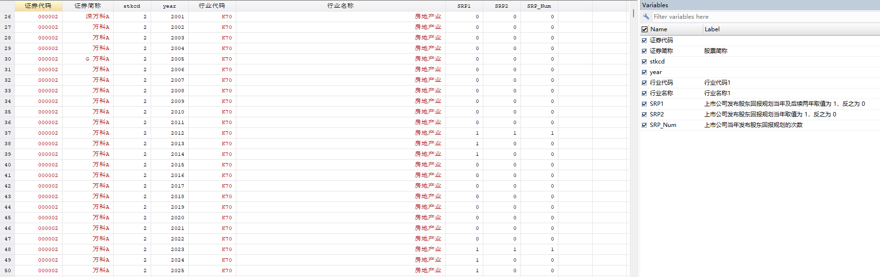Toggle the SRP_Num variable checkbox
Image resolution: width=880 pixels, height=277 pixels.
pyautogui.click(x=644, y=125)
